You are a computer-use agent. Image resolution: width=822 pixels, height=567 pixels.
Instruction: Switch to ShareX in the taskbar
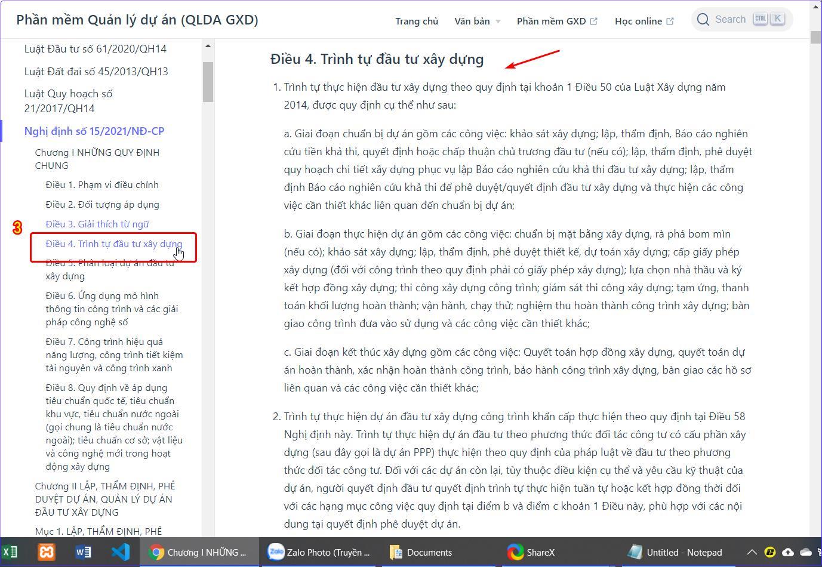coord(531,552)
